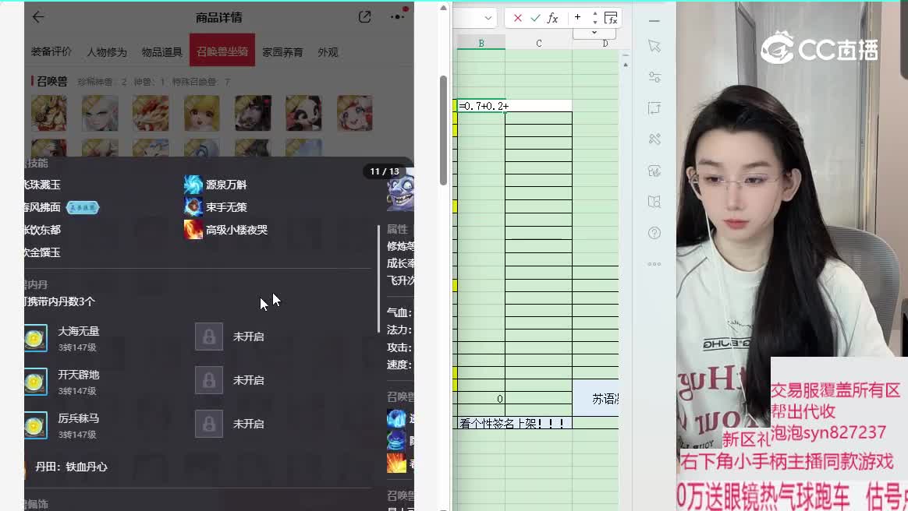Click the share icon in the 商品详情 header

pos(364,16)
